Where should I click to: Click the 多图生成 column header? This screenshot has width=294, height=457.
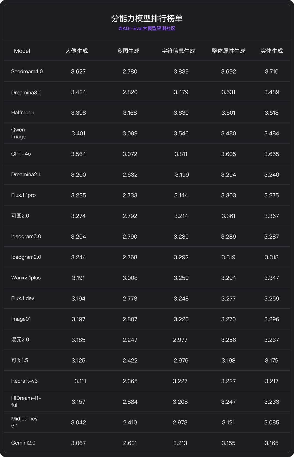pyautogui.click(x=128, y=51)
